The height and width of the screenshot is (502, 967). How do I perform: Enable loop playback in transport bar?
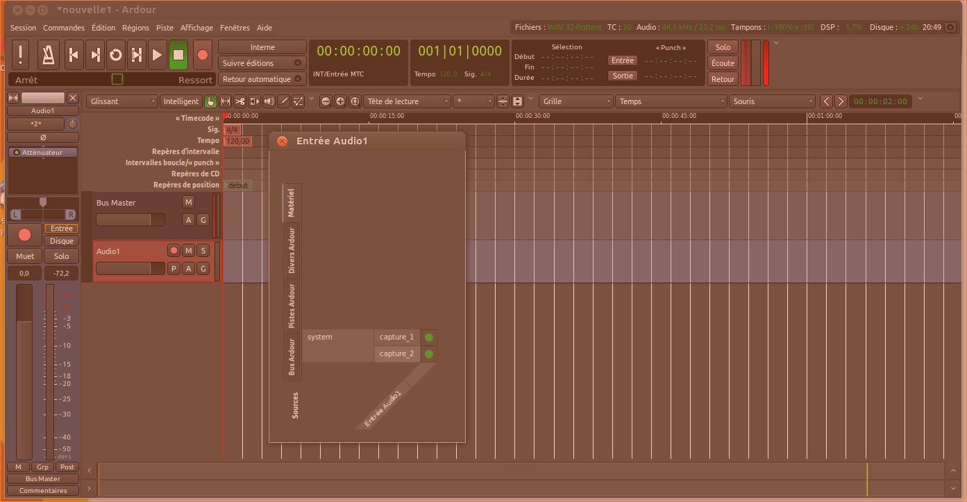coord(116,54)
